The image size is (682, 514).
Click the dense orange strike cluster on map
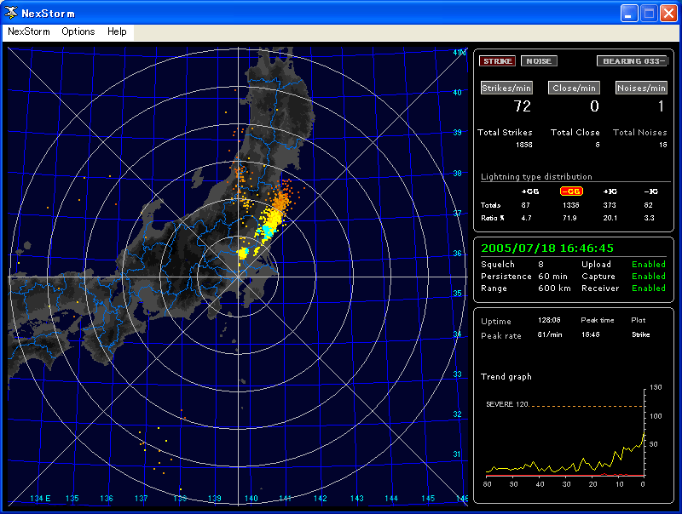[x=281, y=200]
